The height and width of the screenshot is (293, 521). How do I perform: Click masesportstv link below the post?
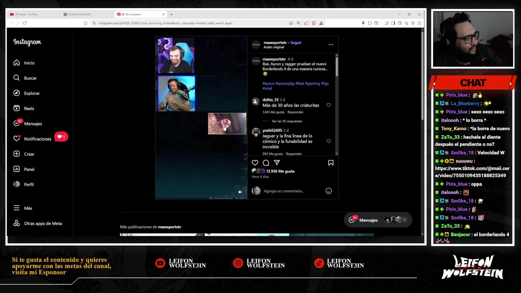point(169,227)
